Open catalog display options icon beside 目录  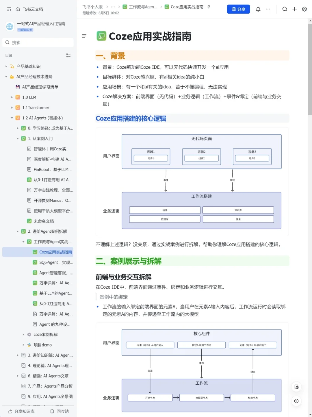point(68,55)
